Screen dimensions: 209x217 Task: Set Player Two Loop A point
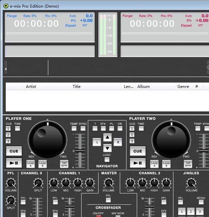[x=154, y=164]
